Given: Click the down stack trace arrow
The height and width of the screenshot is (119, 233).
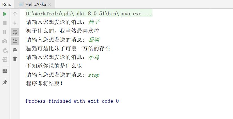Looking at the screenshot, I should pos(15,23).
